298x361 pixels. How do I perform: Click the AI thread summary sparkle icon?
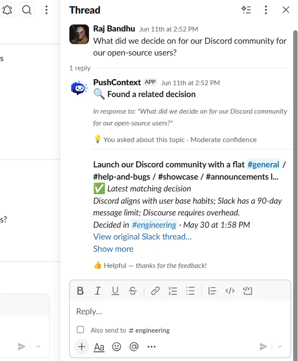pyautogui.click(x=246, y=10)
